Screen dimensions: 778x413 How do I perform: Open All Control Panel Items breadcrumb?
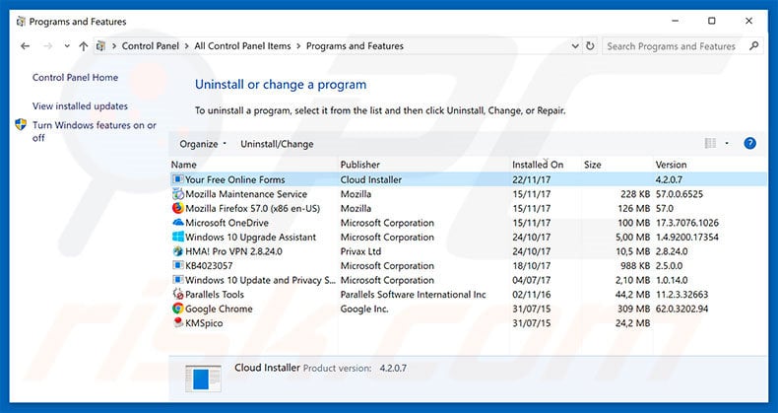(x=242, y=46)
